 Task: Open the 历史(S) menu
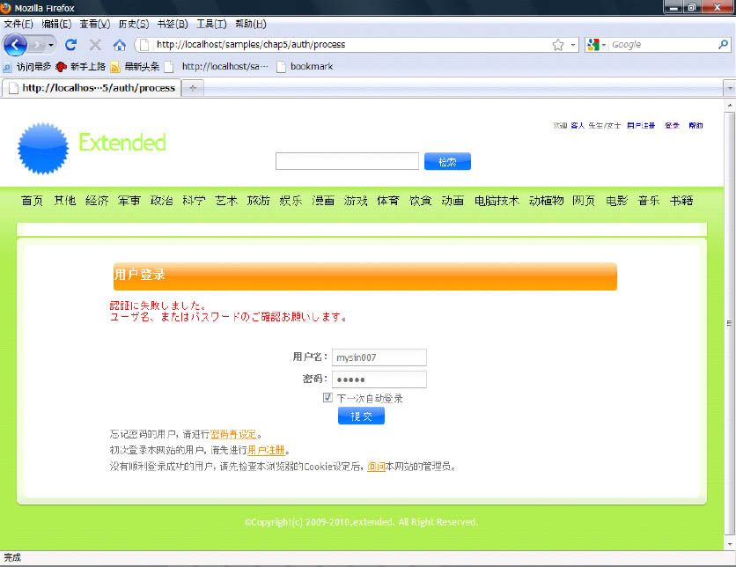[133, 24]
